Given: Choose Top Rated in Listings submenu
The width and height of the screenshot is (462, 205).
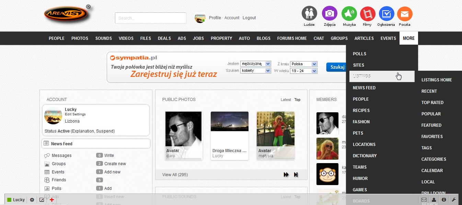Looking at the screenshot, I should 432,103.
